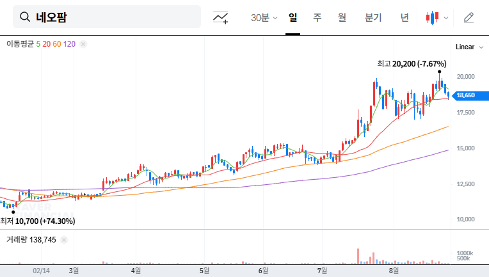This screenshot has width=489, height=277.
Task: Remove the 이동평균 moving average indicator
Action: pos(83,44)
